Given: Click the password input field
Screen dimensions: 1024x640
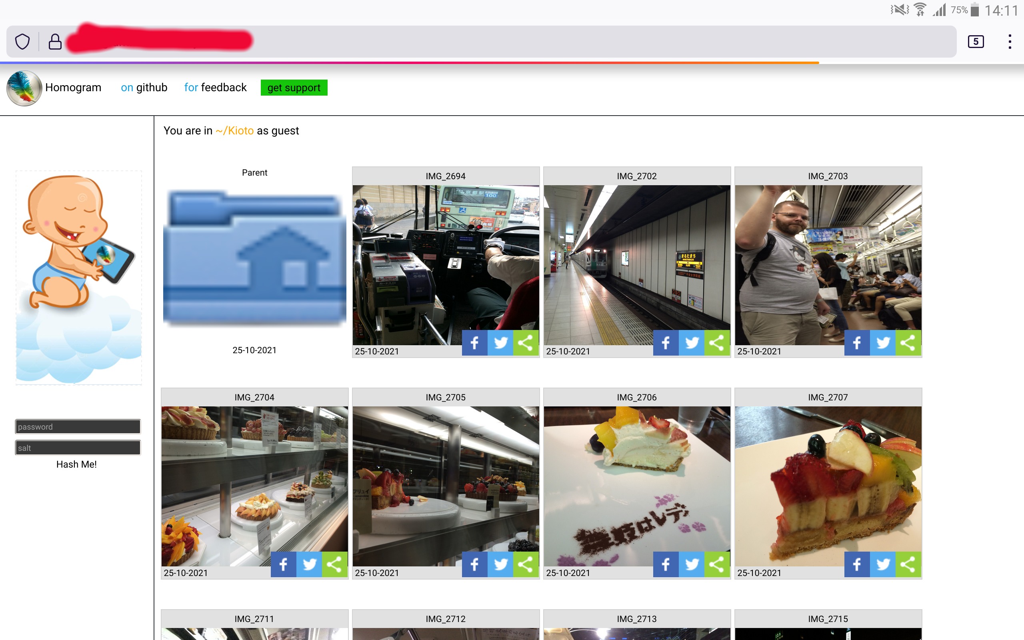Looking at the screenshot, I should [x=77, y=426].
